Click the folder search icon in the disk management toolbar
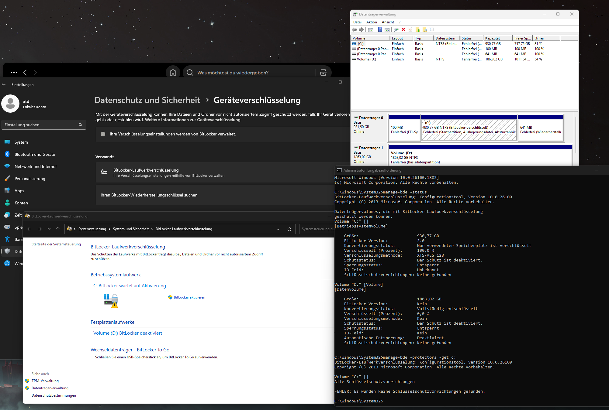 [425, 29]
